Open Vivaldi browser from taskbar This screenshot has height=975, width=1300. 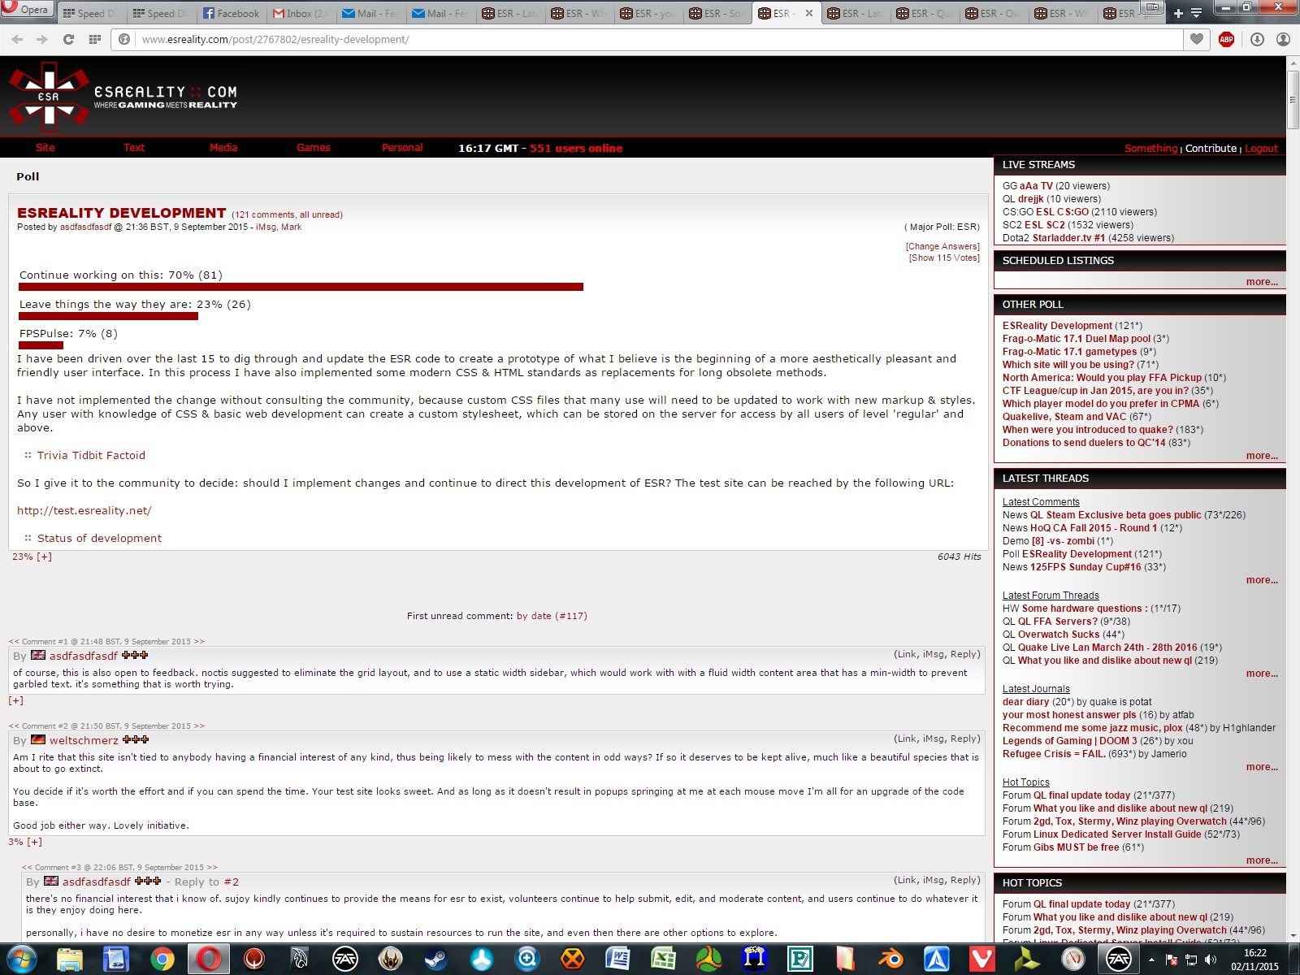(x=982, y=960)
